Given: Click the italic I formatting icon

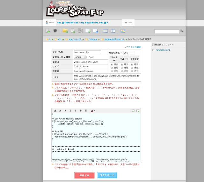Looking at the screenshot, I should [75, 111].
